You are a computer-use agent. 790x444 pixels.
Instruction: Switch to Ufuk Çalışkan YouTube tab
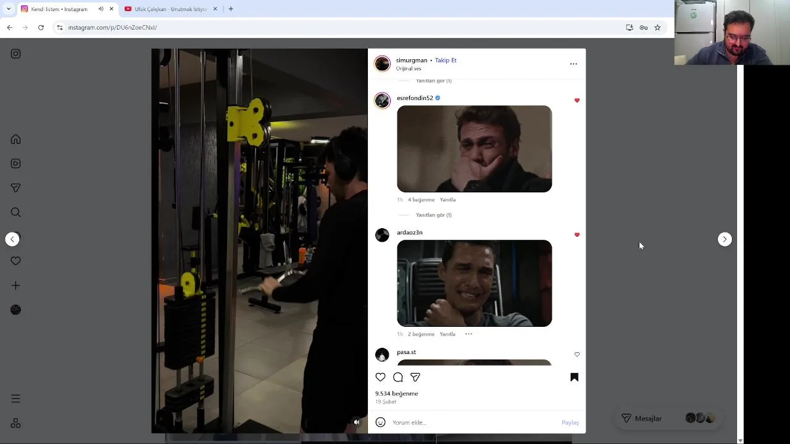[170, 9]
